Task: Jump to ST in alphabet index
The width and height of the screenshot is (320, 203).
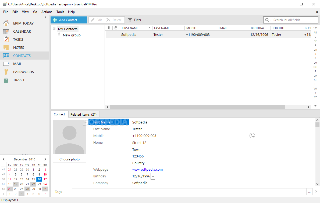Action: pos(315,80)
